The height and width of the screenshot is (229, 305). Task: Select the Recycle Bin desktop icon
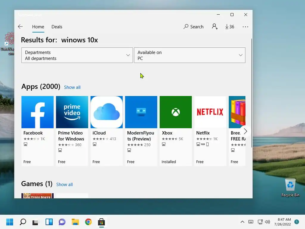click(x=290, y=188)
